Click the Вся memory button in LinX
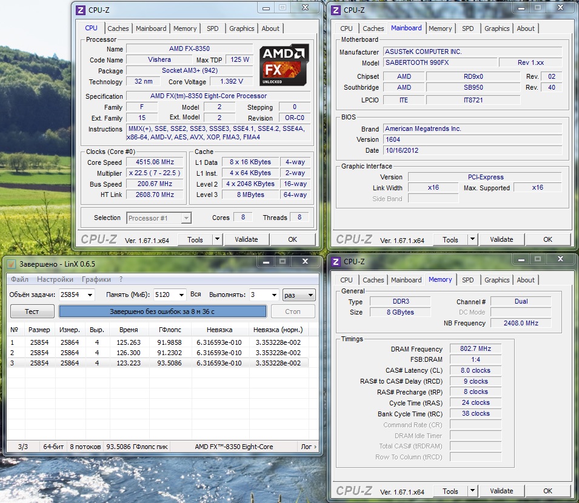 point(196,294)
